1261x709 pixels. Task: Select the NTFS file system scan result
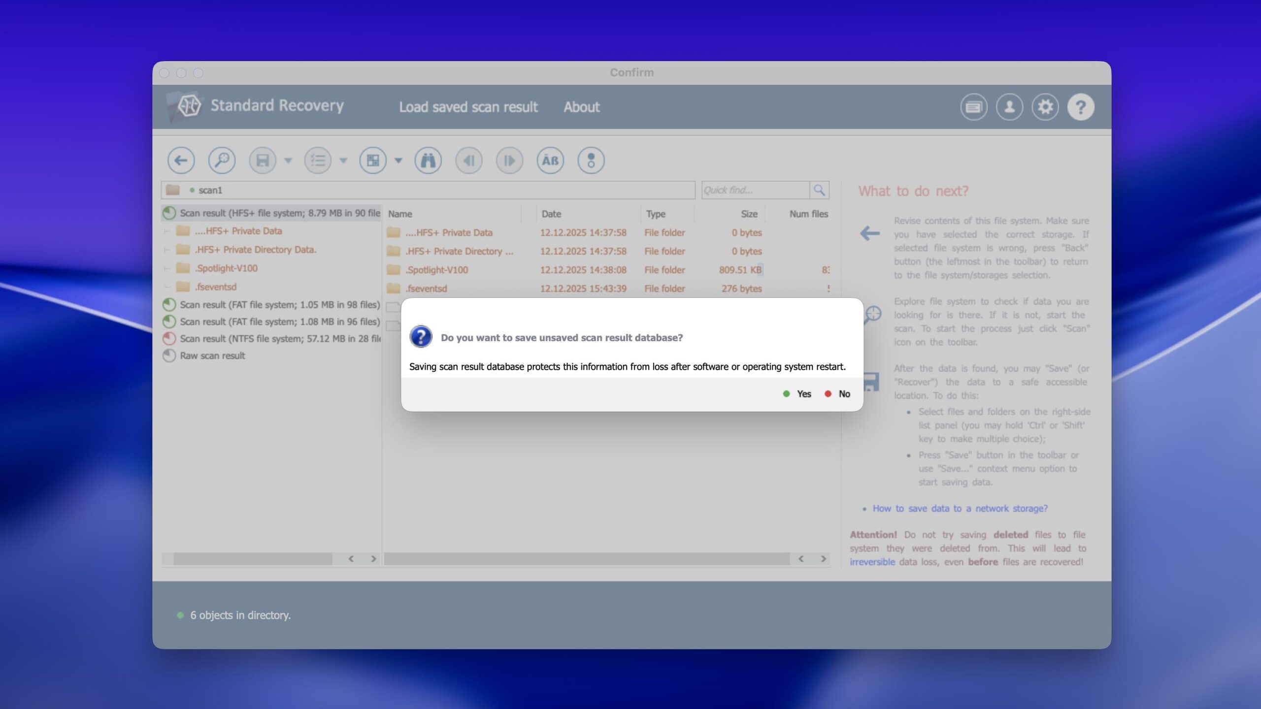(279, 339)
